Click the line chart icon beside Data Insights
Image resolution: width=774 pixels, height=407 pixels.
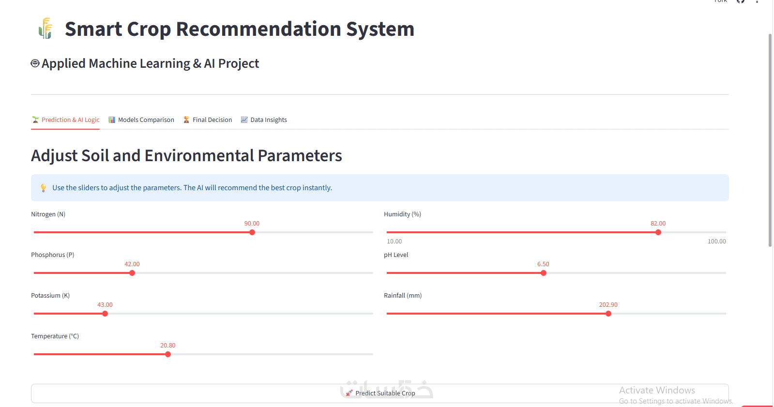pos(244,120)
